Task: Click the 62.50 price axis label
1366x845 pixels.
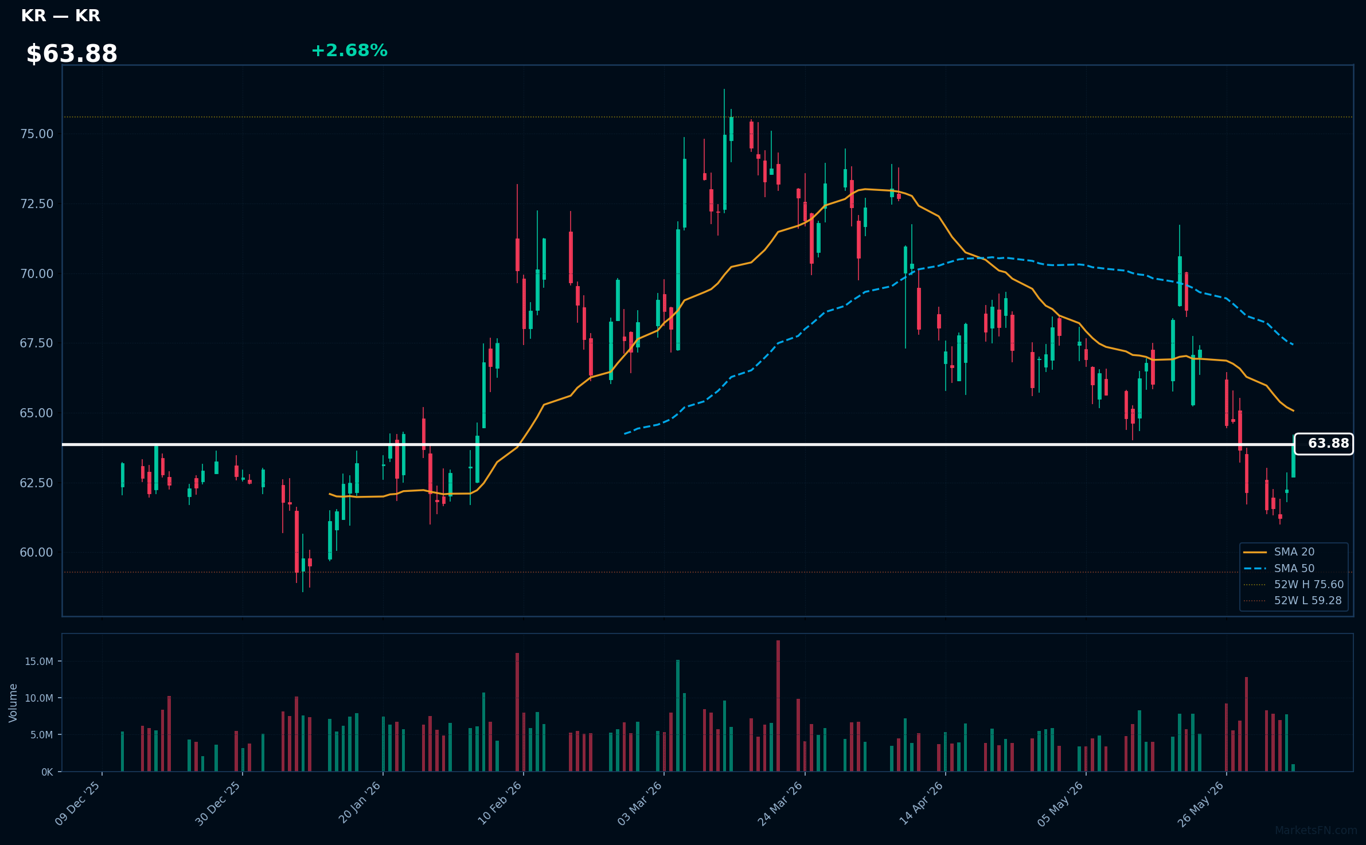Action: (x=37, y=483)
